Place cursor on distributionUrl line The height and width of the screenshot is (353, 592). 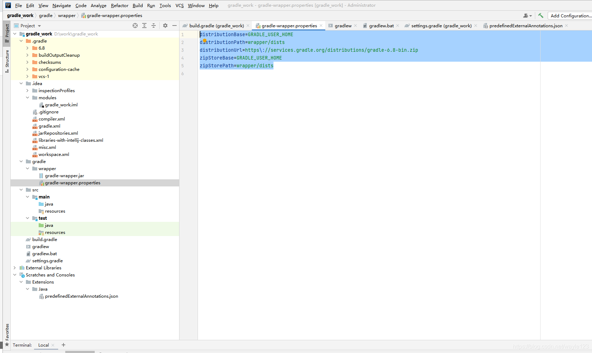(x=309, y=50)
